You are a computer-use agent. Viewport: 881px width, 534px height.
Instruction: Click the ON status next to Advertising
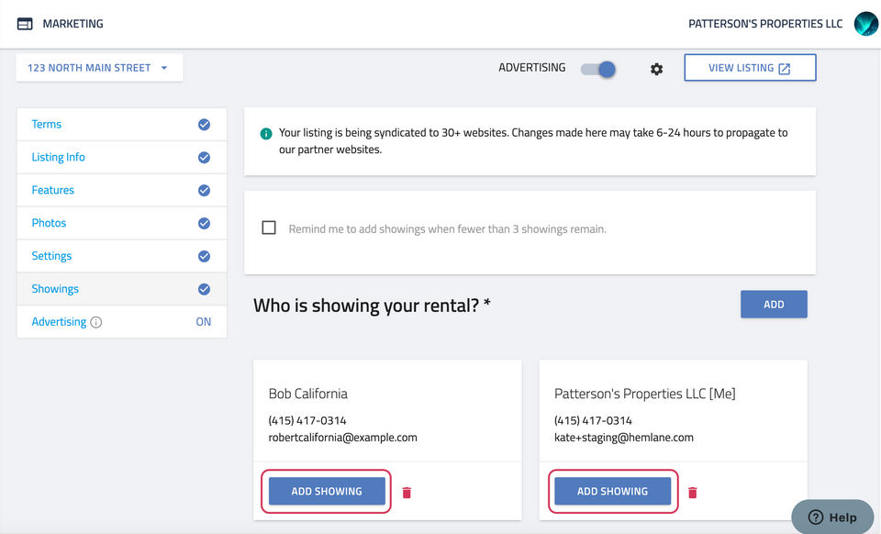[204, 322]
